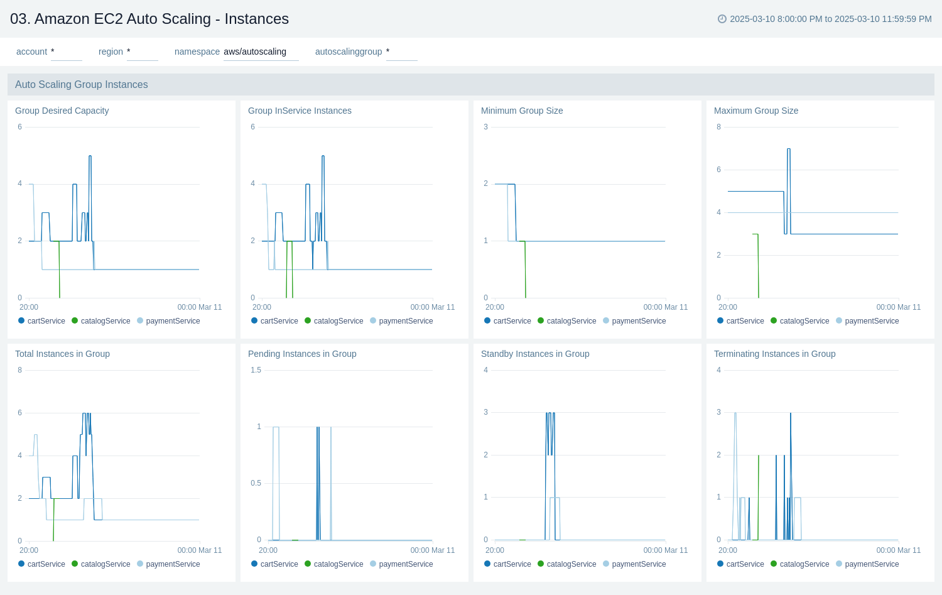This screenshot has height=595, width=942.
Task: Select the dashboard title 03. Amazon EC2 Auto Scaling
Action: [x=148, y=19]
